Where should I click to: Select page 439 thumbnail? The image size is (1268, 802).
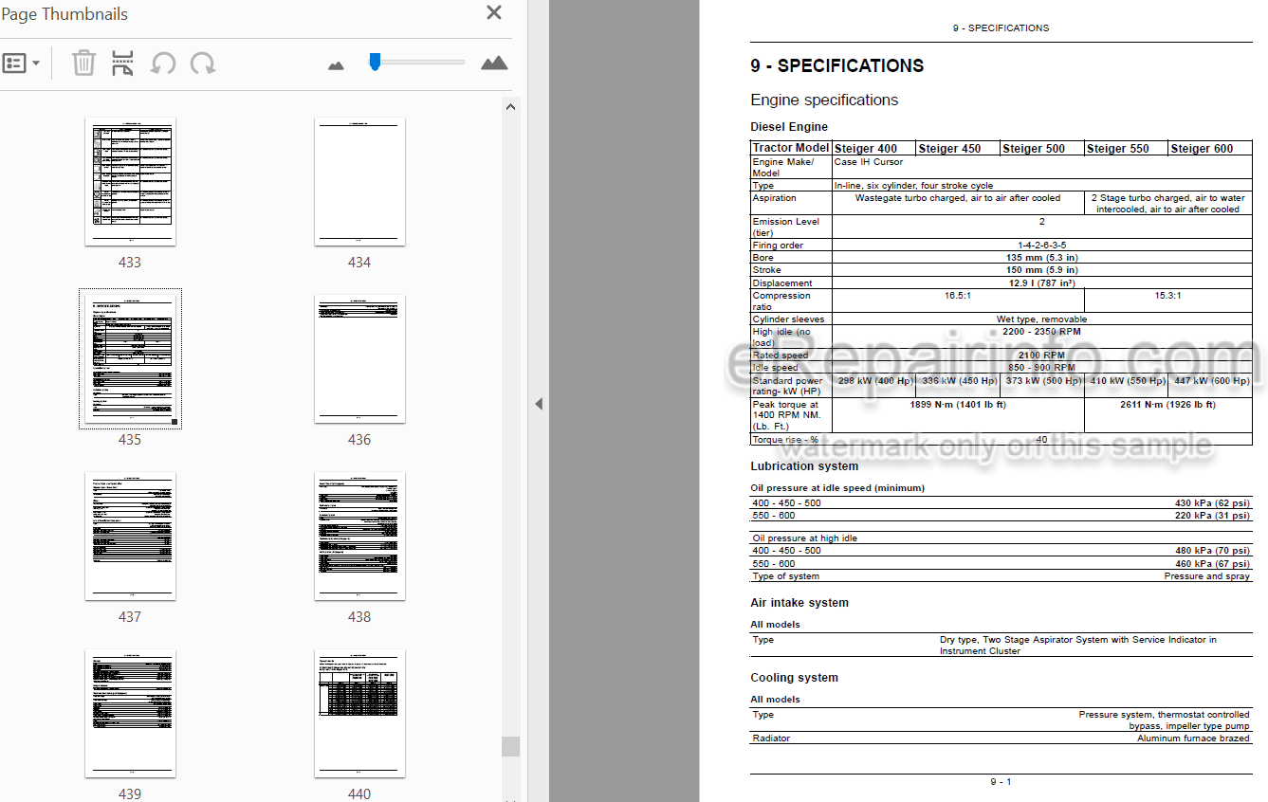tap(130, 714)
